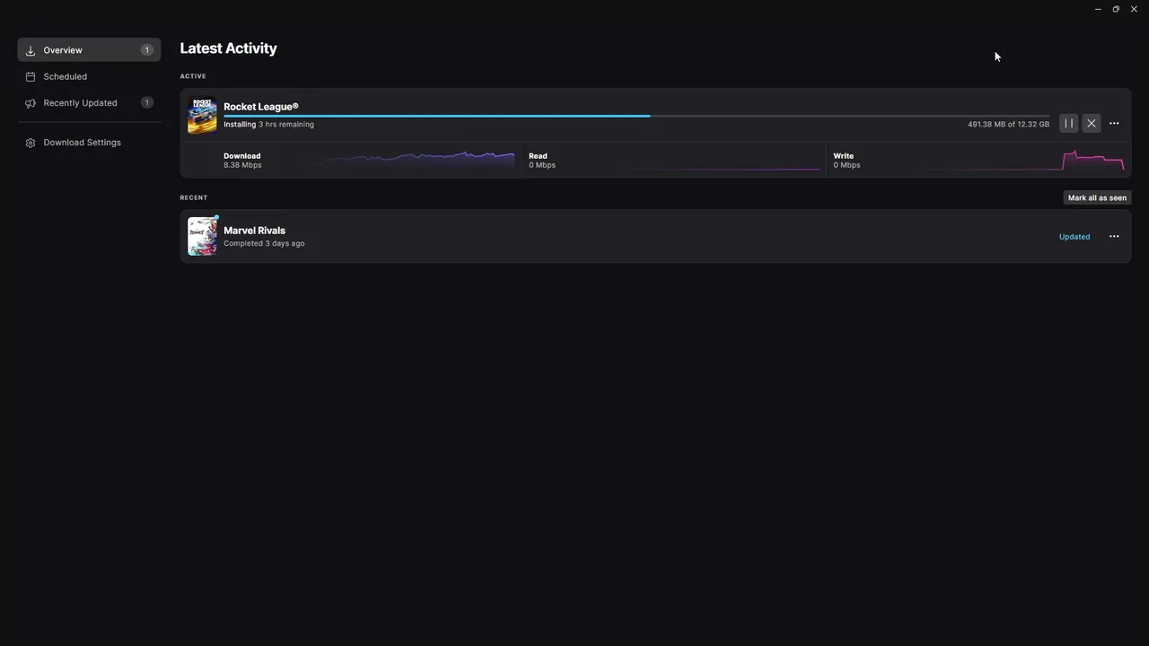The image size is (1149, 646).
Task: Cancel the Rocket League download
Action: tap(1091, 123)
